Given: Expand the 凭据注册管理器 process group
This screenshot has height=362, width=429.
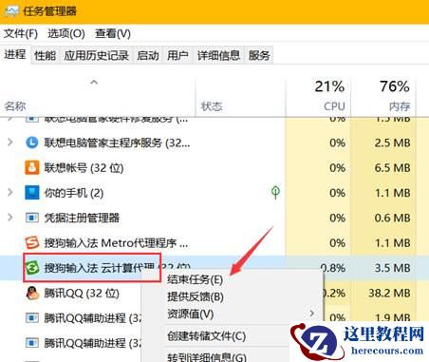Looking at the screenshot, I should point(10,218).
